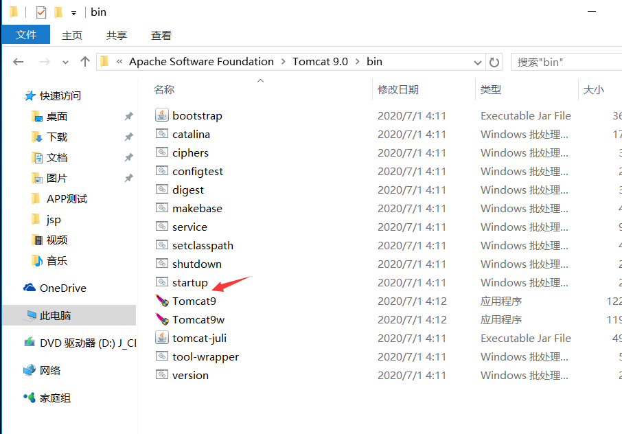Sort files by 类型 column
Screen dimensions: 622x434
[491, 90]
